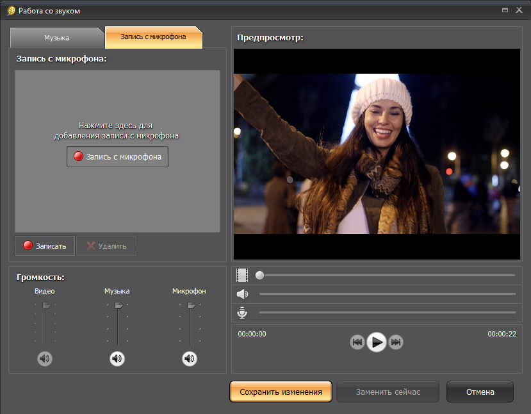Toggle mute under the Микрофон volume
This screenshot has height=414, width=531.
click(x=190, y=358)
